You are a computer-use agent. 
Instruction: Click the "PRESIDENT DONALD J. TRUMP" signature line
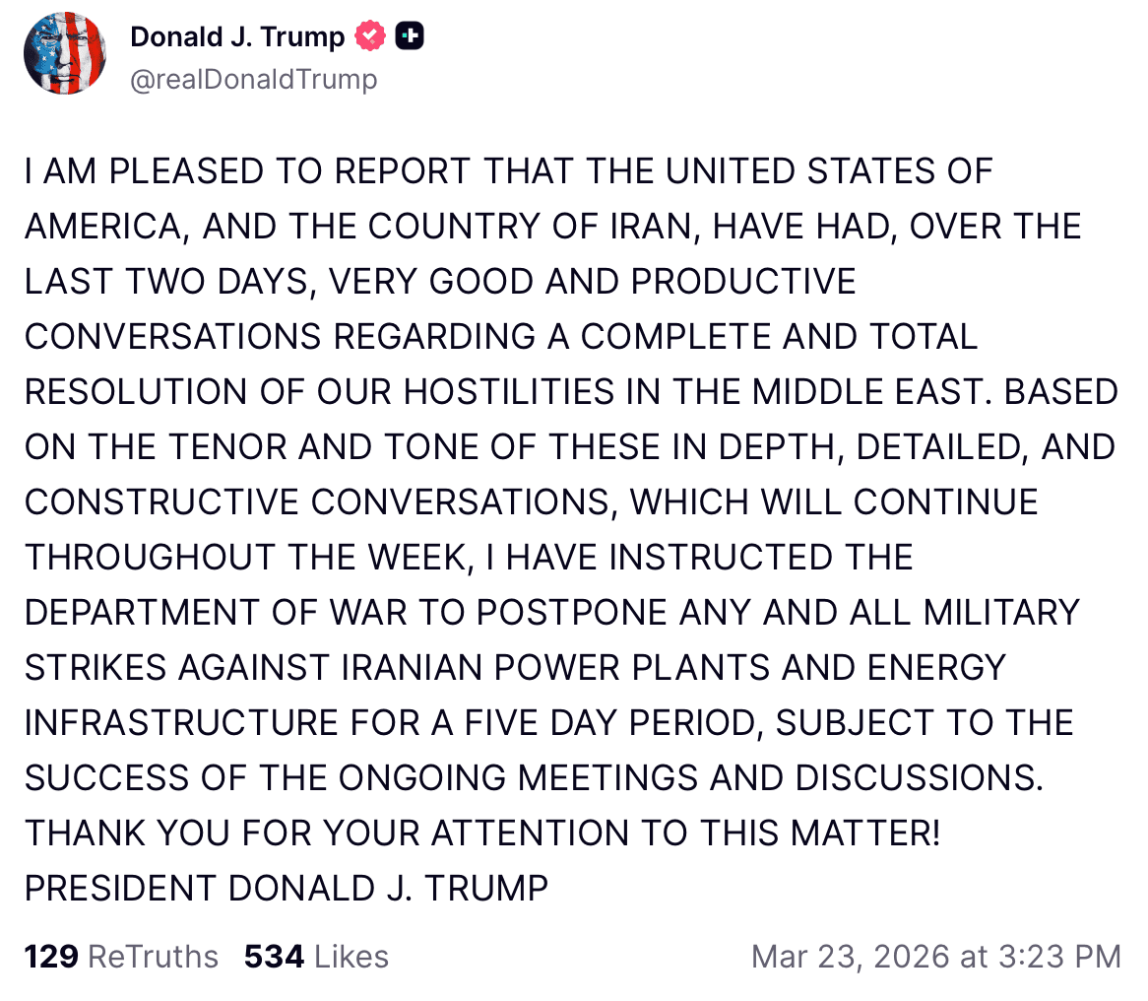pyautogui.click(x=286, y=889)
